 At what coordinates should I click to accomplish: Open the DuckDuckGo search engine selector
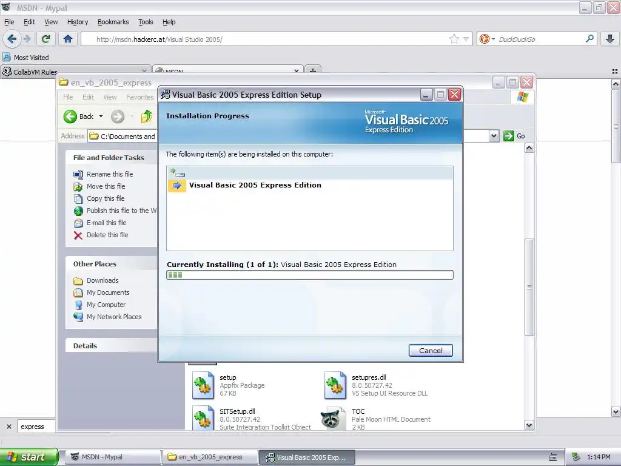487,39
